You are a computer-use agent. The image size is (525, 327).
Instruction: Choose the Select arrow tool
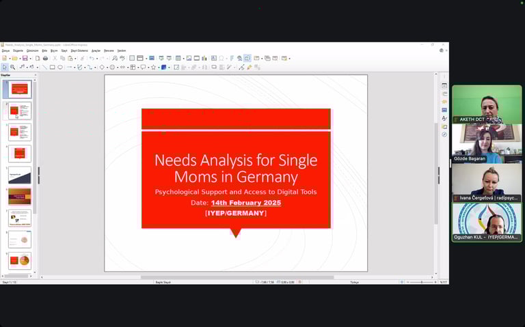tap(4, 67)
